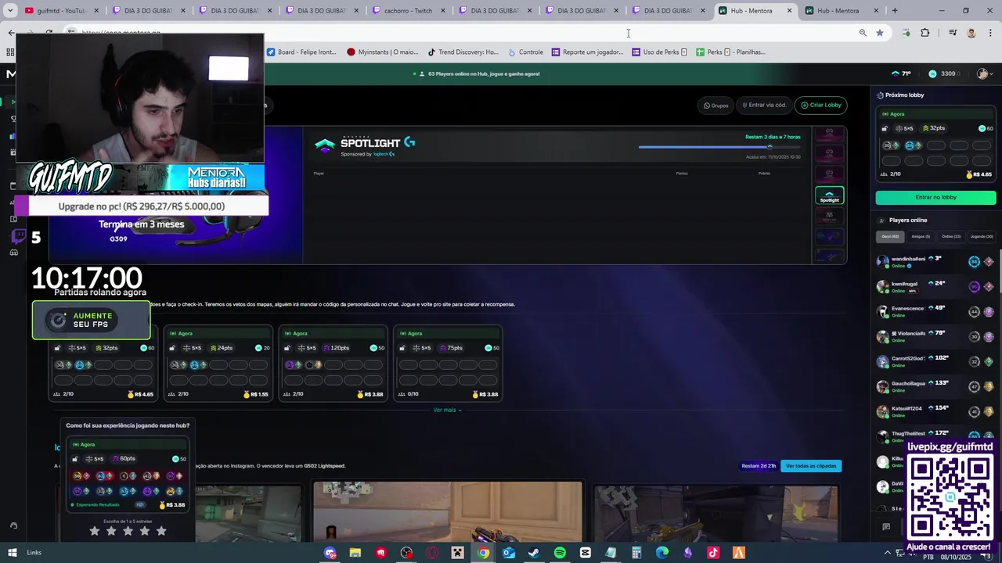Bookmark this page with the star icon
1002x563 pixels.
click(880, 33)
